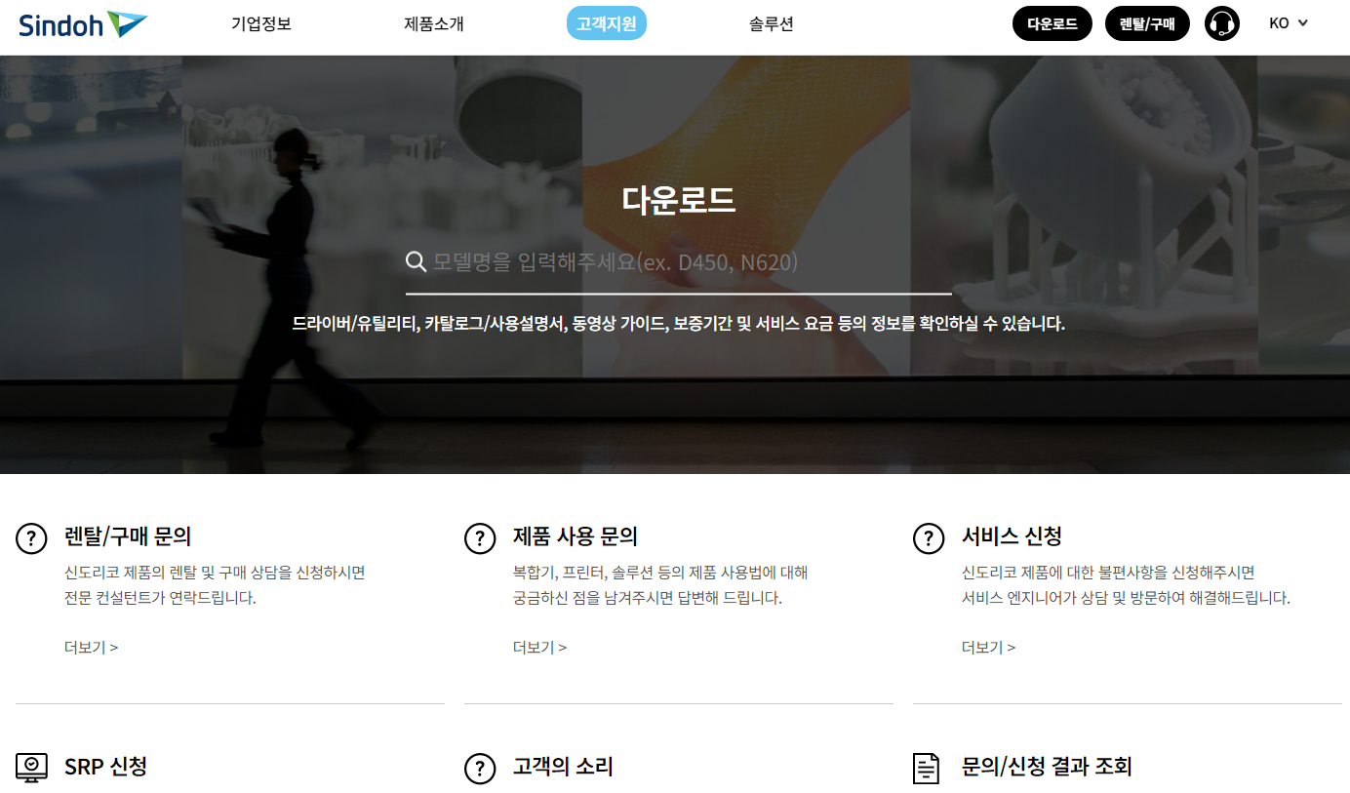The image size is (1350, 793).
Task: Open the 솔루션 menu
Action: [771, 22]
